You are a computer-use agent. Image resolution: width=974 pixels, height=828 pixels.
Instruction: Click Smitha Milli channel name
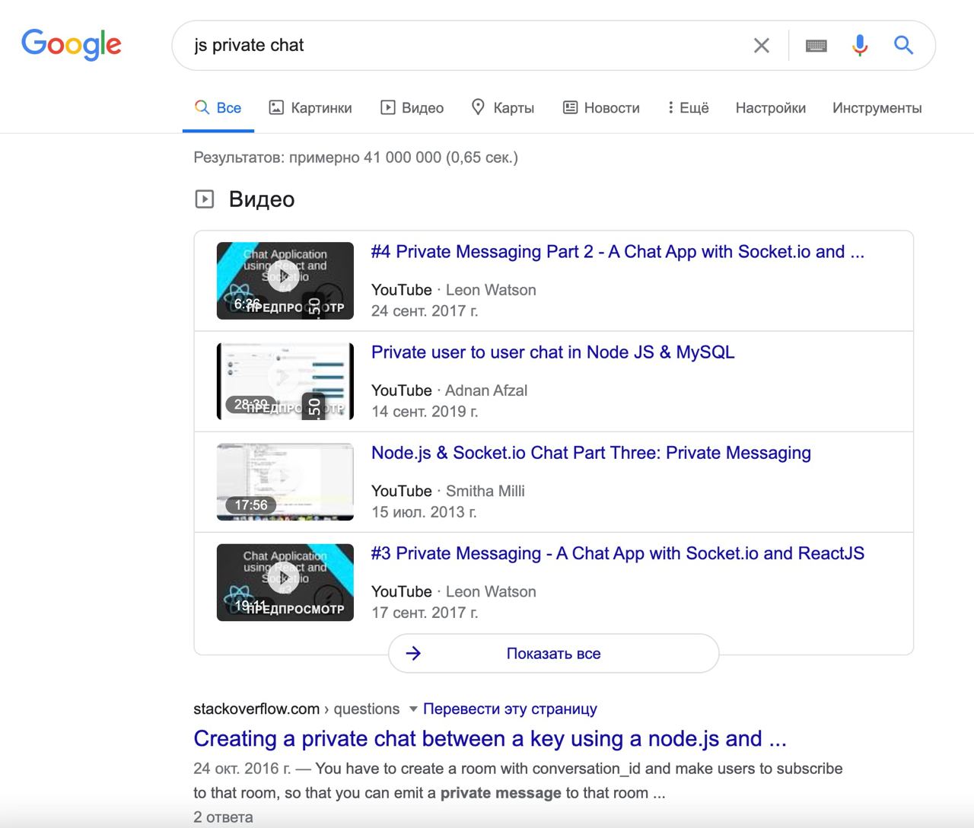pos(485,491)
